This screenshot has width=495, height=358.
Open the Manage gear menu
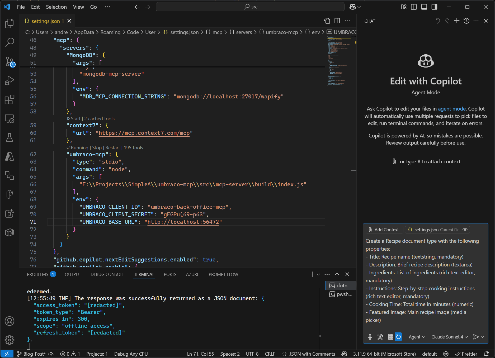tap(10, 340)
